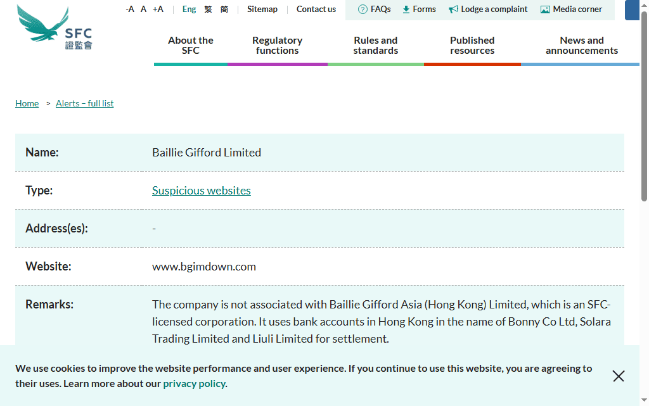This screenshot has height=406, width=649.
Task: Open privacy policy link in cookie banner
Action: 194,384
